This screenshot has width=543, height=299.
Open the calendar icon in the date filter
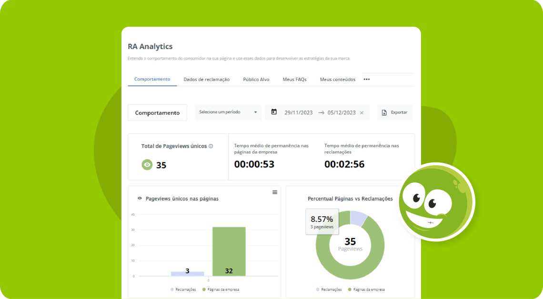[274, 112]
